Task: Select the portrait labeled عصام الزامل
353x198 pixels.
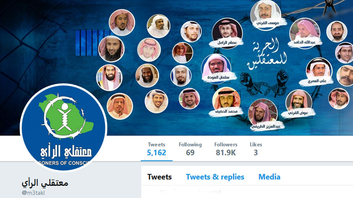Action: pos(227,32)
